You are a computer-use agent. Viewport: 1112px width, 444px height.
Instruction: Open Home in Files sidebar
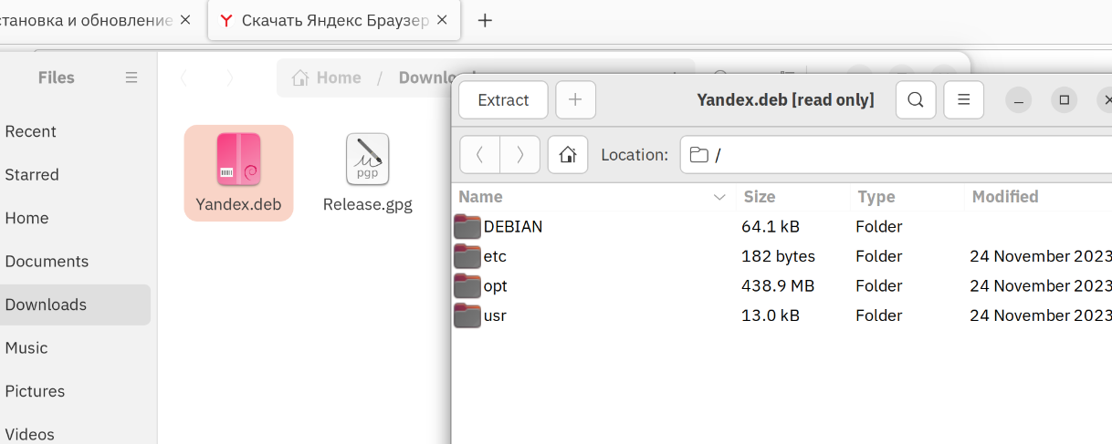(x=75, y=218)
